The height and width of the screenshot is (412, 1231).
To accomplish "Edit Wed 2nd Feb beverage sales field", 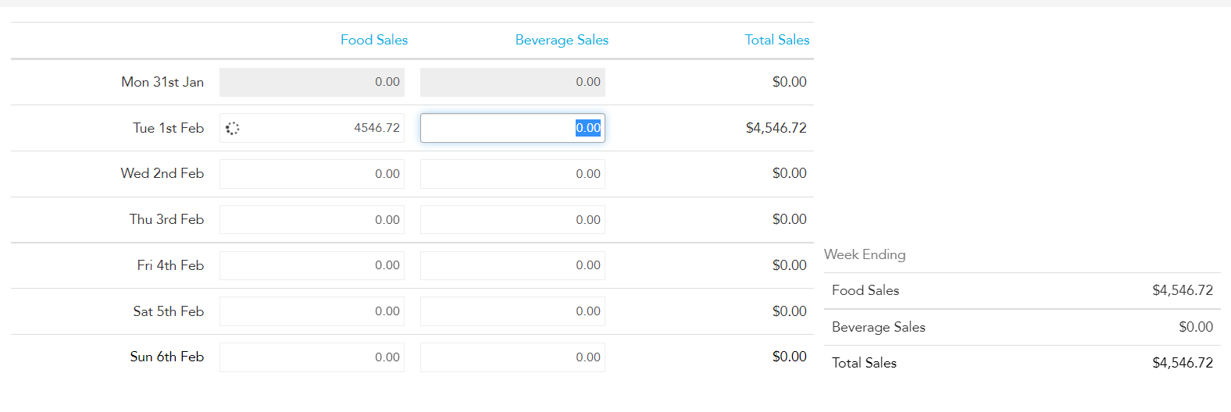I will [x=512, y=174].
